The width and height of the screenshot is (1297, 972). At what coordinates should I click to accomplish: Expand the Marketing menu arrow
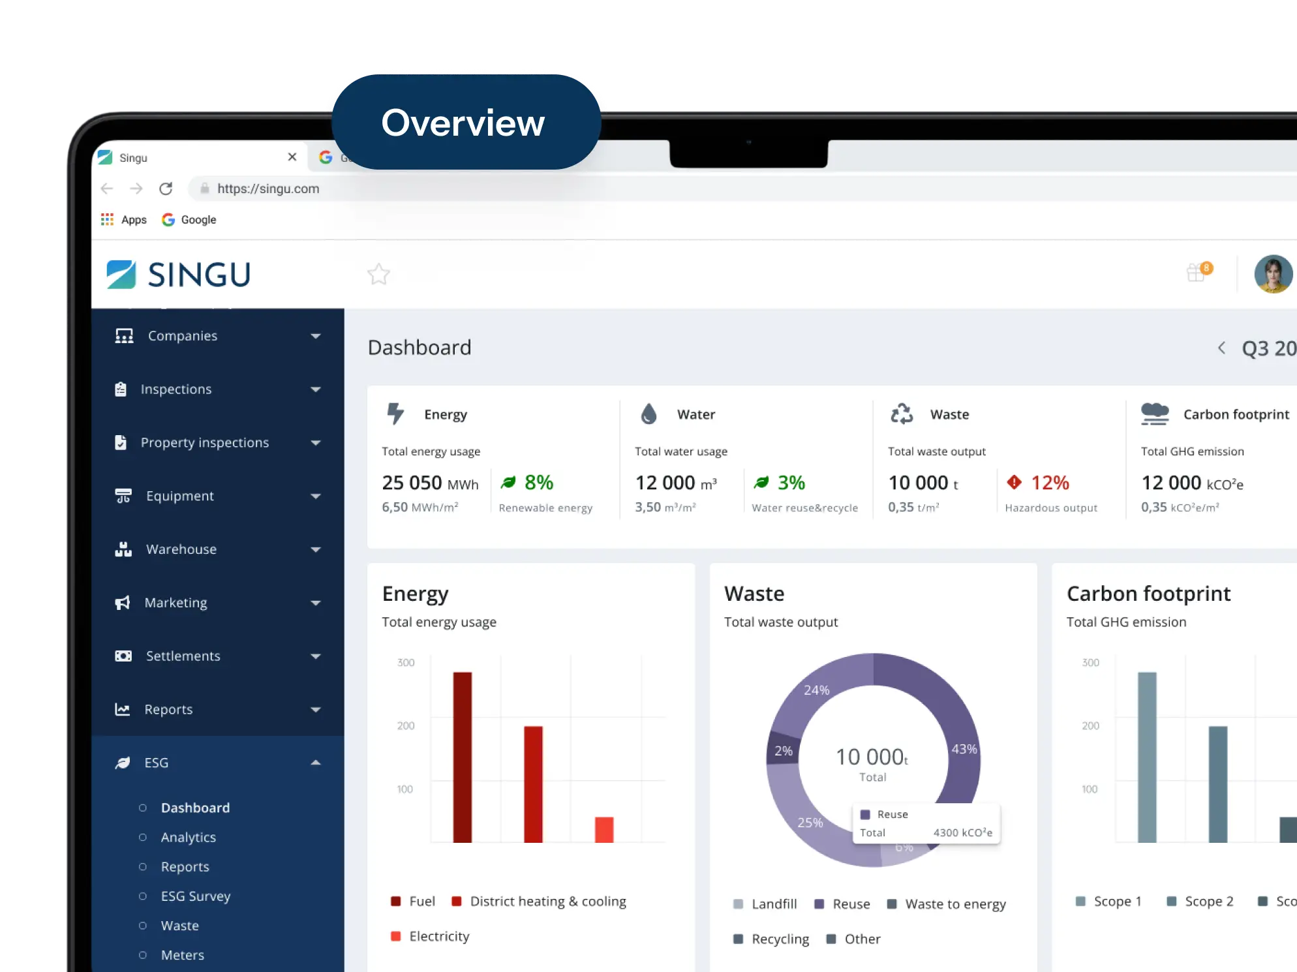tap(316, 604)
